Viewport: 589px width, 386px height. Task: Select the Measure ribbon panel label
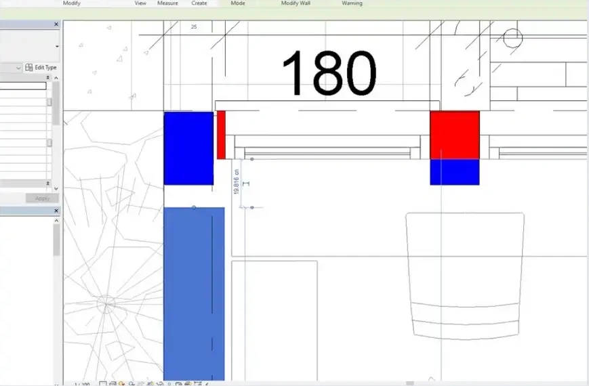[x=167, y=3]
